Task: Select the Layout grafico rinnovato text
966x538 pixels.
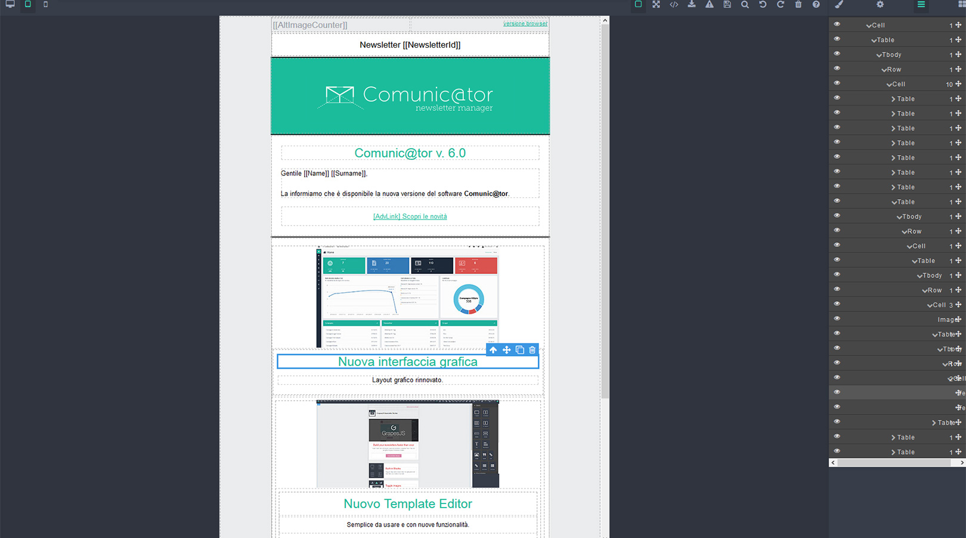Action: (x=407, y=380)
